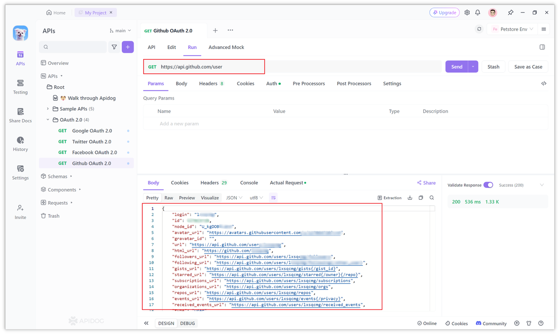The image size is (559, 334).
Task: Open the Testing section
Action: click(20, 87)
